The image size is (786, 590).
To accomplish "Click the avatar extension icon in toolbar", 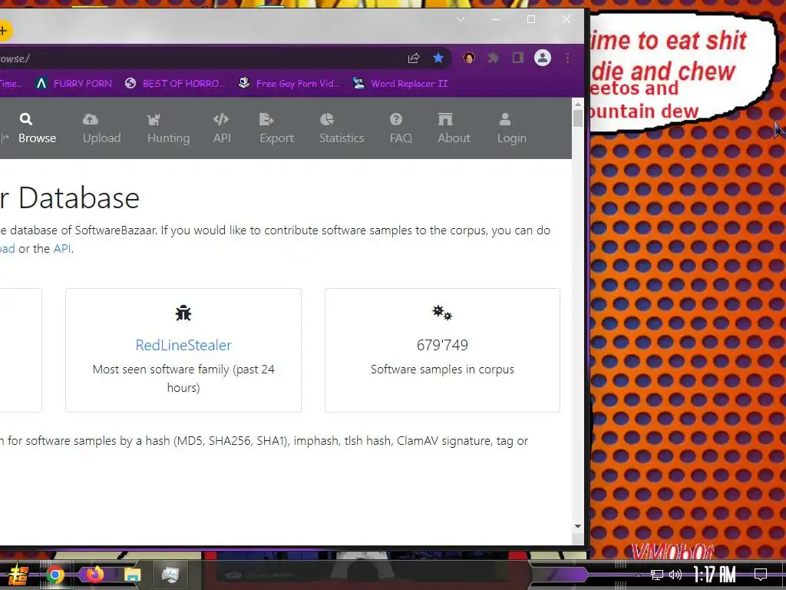I will click(x=469, y=58).
